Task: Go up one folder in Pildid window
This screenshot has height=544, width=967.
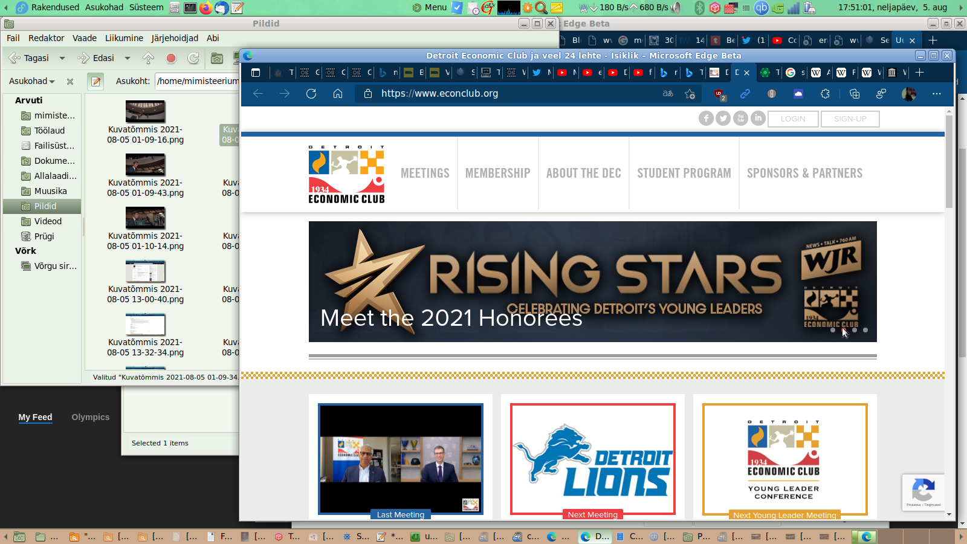Action: click(148, 58)
